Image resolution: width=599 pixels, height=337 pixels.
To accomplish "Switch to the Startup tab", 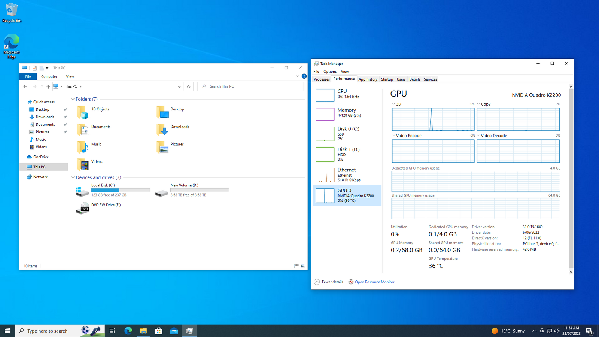I will (x=387, y=79).
